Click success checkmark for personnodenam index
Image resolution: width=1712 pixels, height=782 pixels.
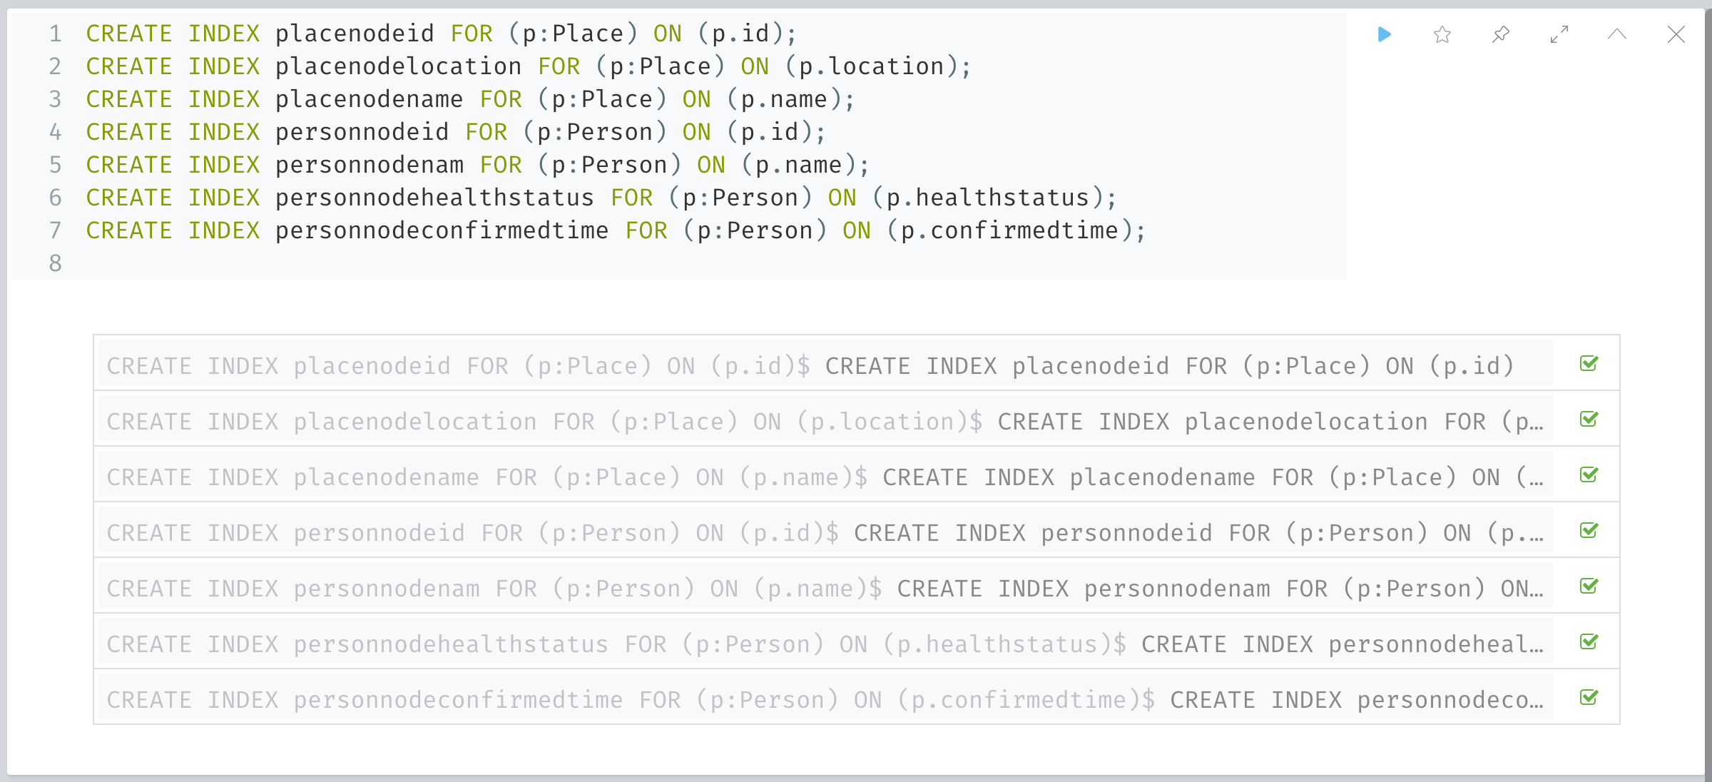1589,586
